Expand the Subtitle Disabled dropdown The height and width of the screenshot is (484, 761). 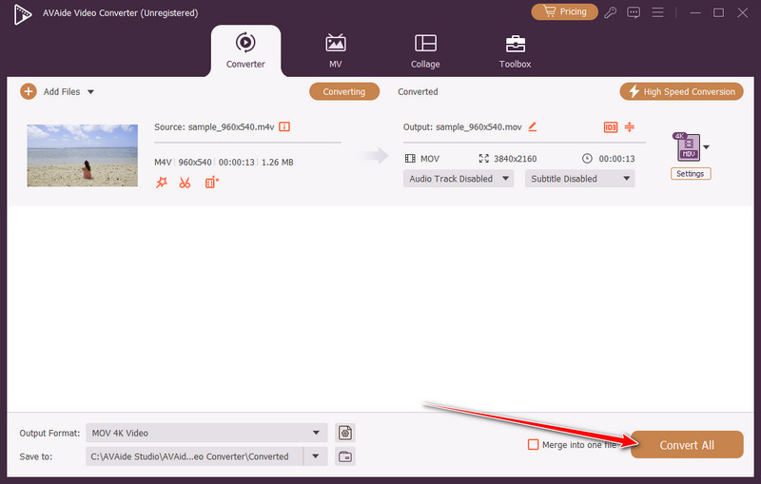click(x=579, y=179)
